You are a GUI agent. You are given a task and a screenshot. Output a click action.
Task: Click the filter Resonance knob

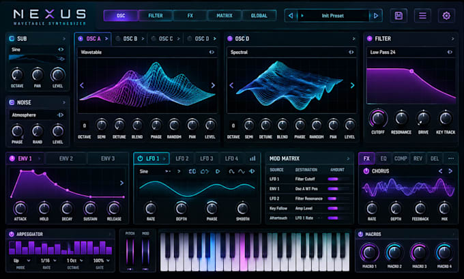pos(401,118)
